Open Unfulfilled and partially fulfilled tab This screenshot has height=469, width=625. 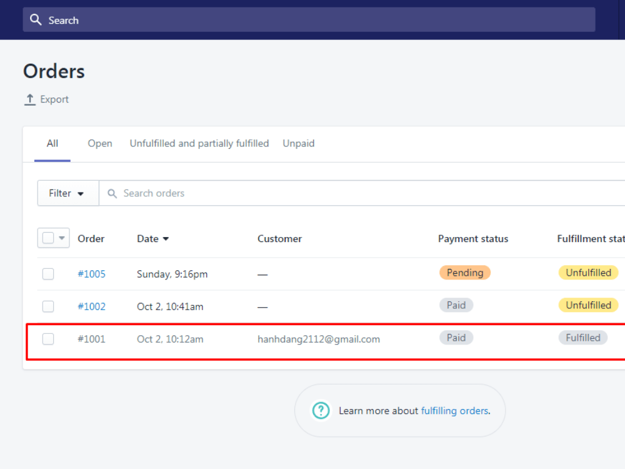point(199,144)
